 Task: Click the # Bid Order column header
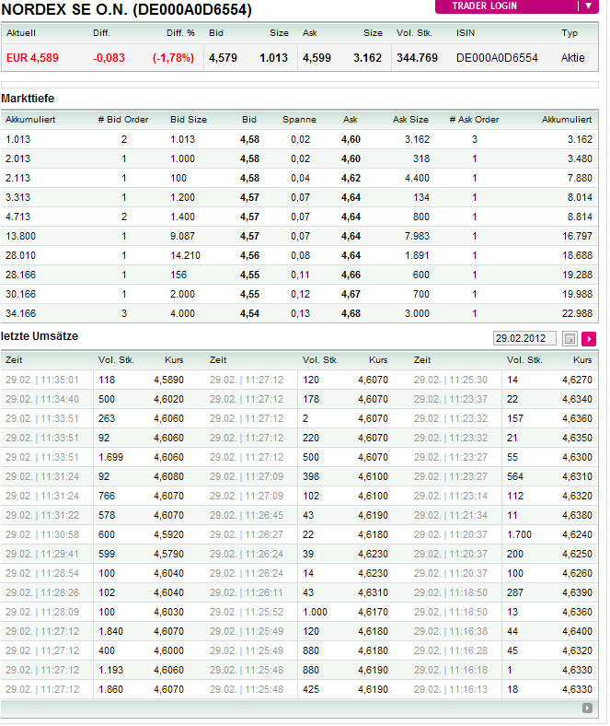[123, 120]
